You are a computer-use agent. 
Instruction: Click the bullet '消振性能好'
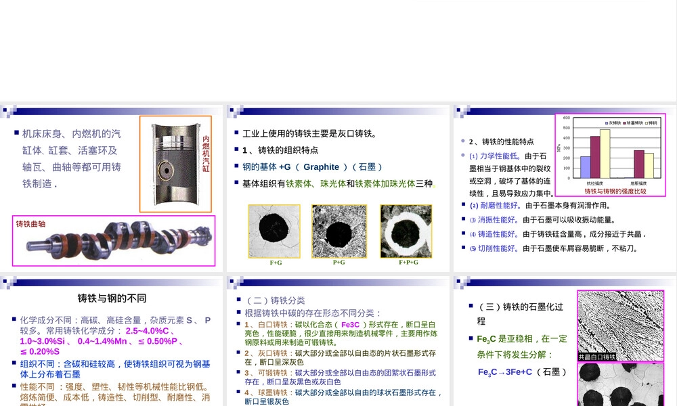tap(498, 220)
